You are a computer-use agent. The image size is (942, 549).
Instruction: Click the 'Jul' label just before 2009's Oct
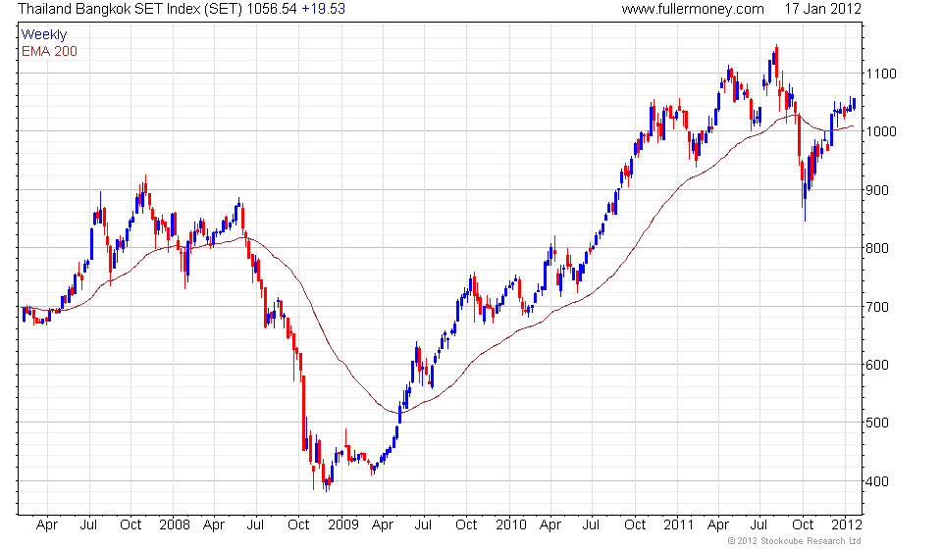pos(255,525)
